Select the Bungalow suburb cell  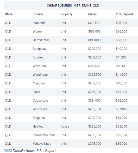[x=39, y=49]
